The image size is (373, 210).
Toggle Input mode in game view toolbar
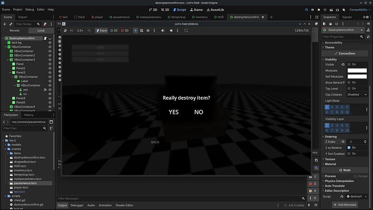(x=102, y=30)
